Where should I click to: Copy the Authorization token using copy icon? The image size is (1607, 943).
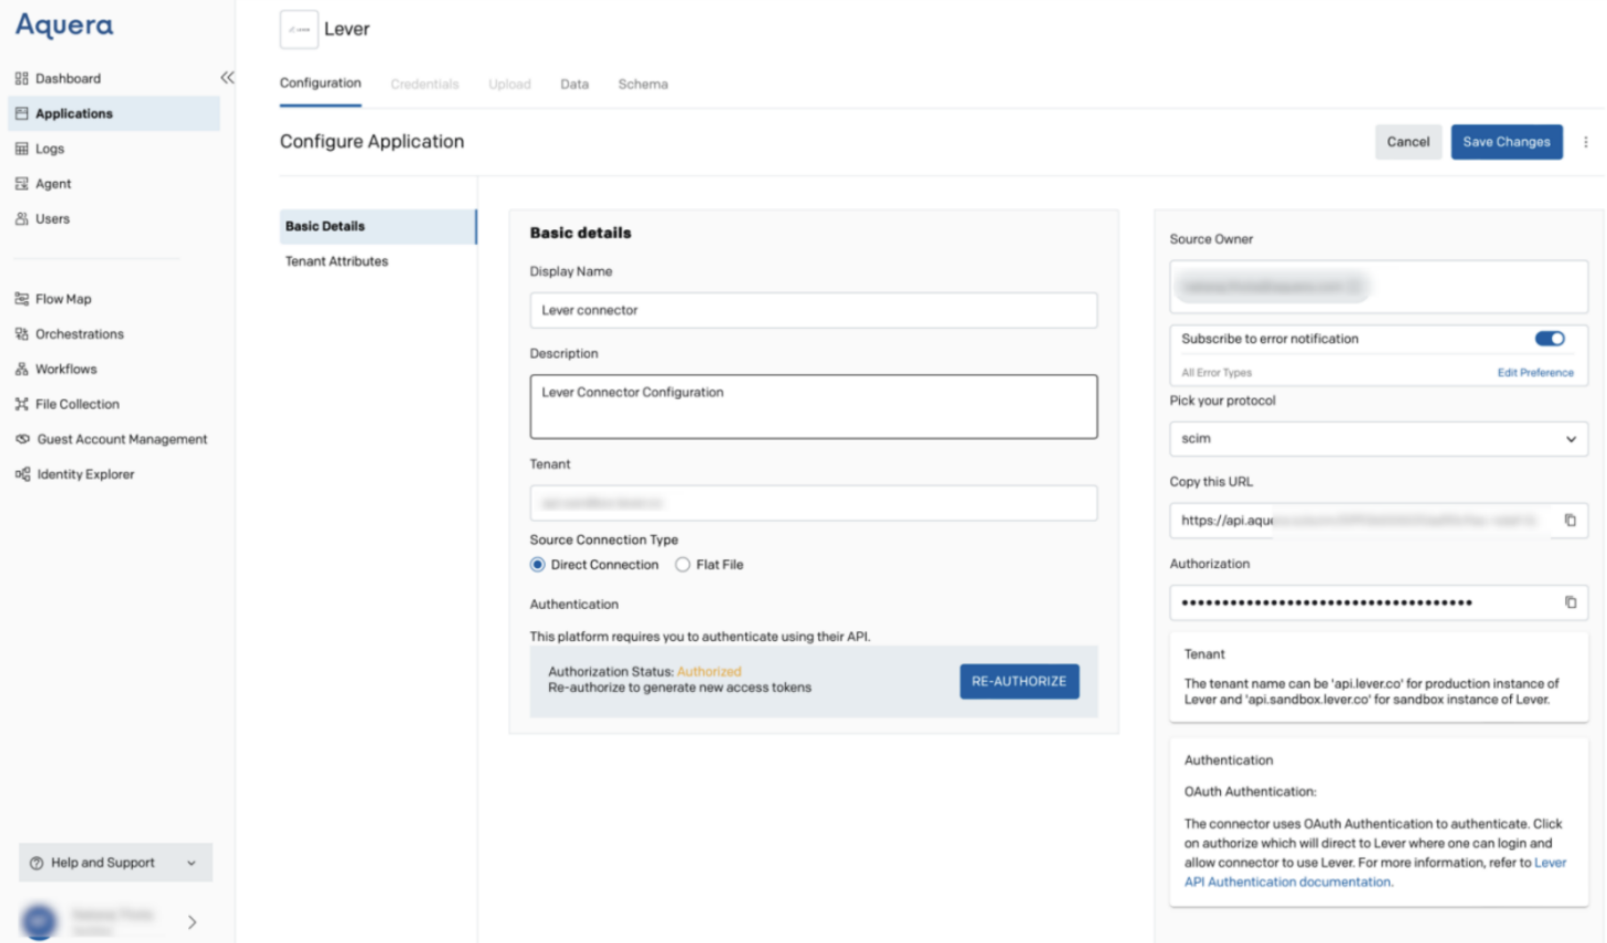(x=1571, y=602)
